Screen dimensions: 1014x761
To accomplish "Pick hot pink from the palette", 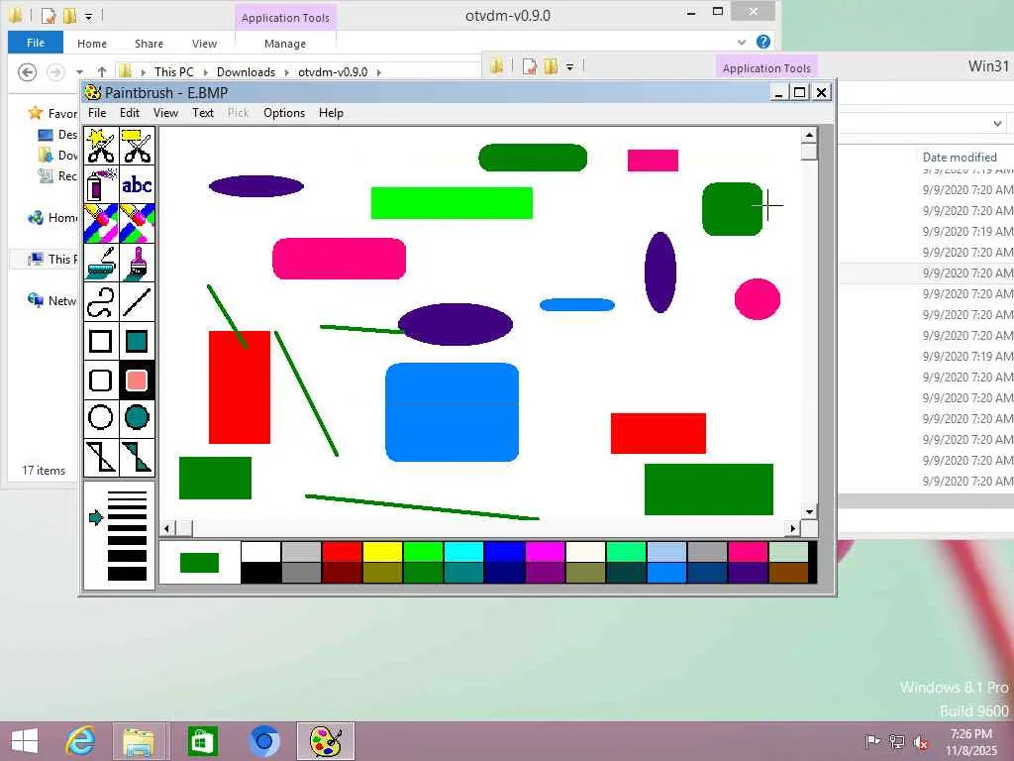I will [749, 552].
